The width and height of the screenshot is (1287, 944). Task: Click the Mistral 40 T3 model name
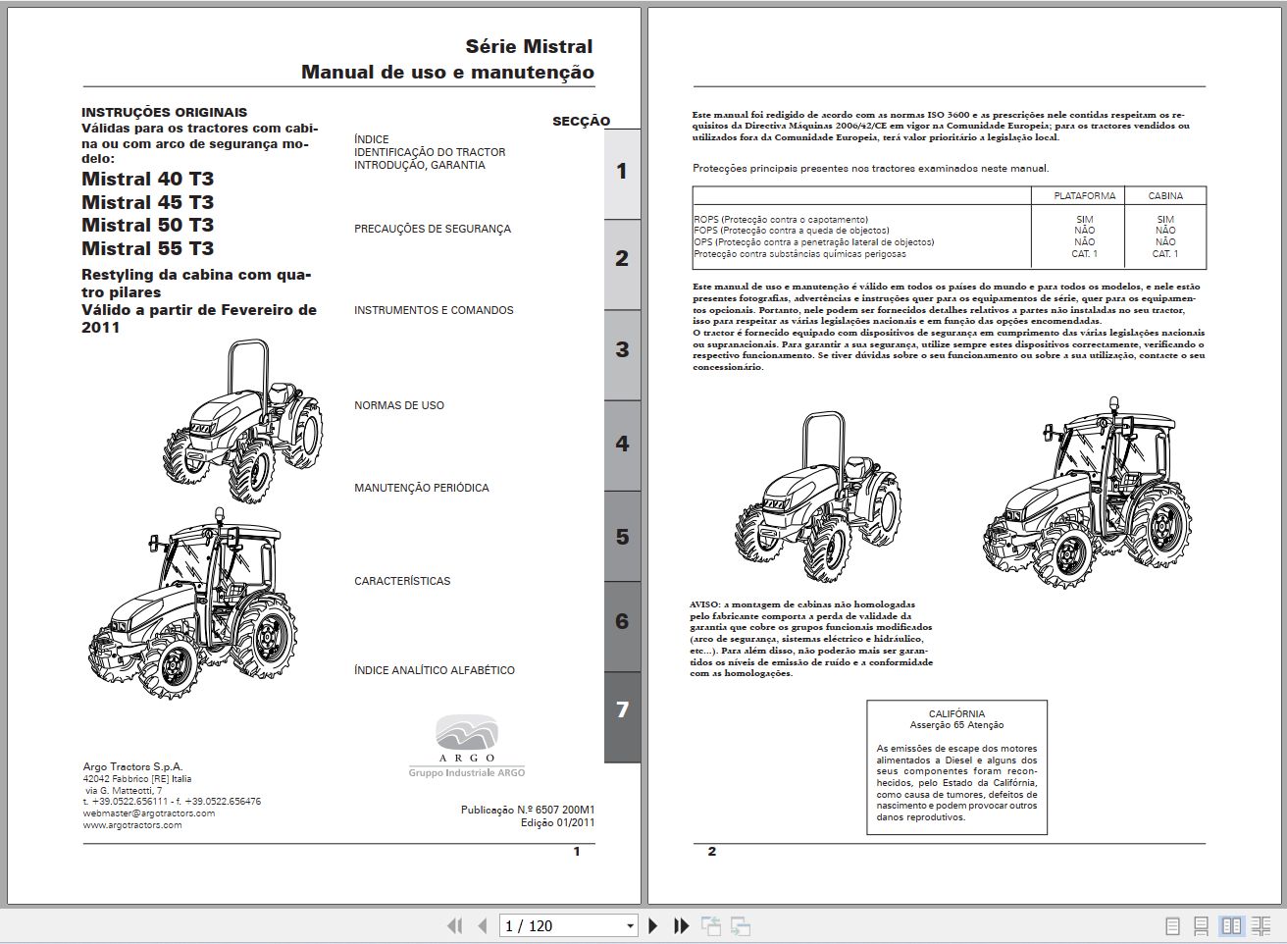(147, 179)
